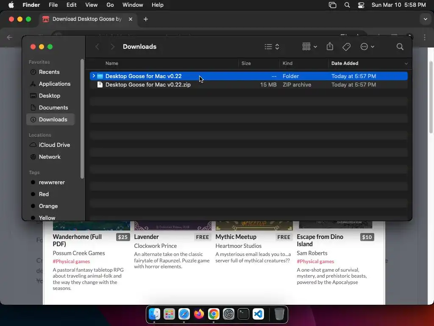Open the Window menu

pos(133,5)
